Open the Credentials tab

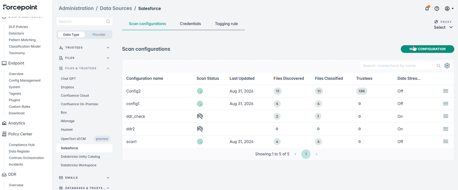click(190, 24)
